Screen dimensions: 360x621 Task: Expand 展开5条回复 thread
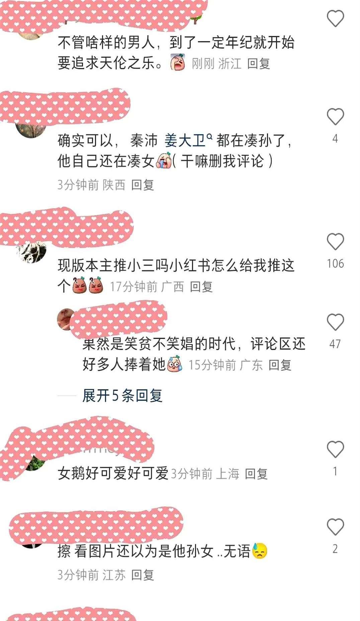(x=122, y=396)
